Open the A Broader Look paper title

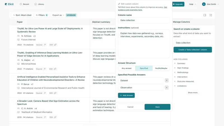tap(48, 102)
